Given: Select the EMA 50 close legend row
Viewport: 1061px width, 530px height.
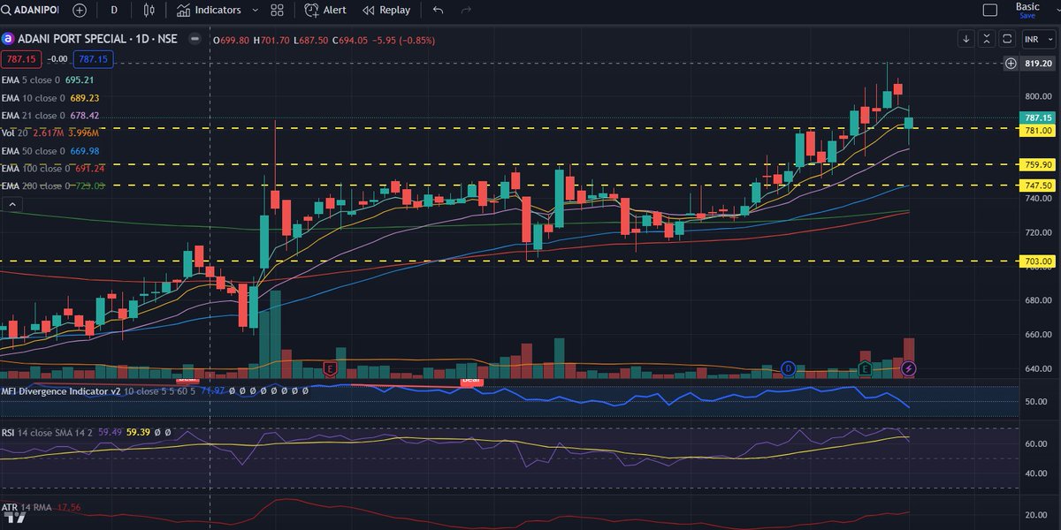Looking at the screenshot, I should coord(51,150).
